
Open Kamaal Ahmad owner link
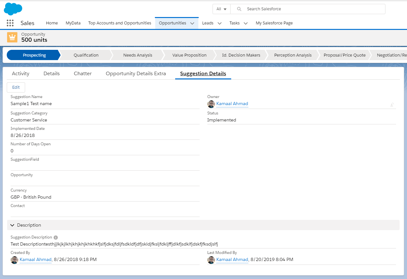point(232,104)
